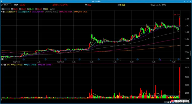Open the 日線 period dropdown
The image size is (192, 104).
(x=5, y=9)
